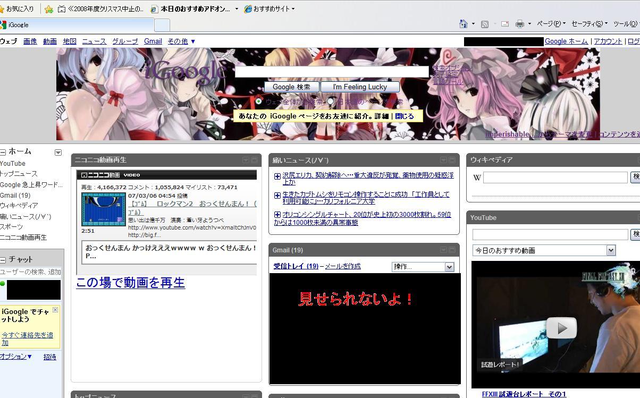Play the FFXIII YouTube video
Screen dimensions: 640x398
pyautogui.click(x=561, y=328)
